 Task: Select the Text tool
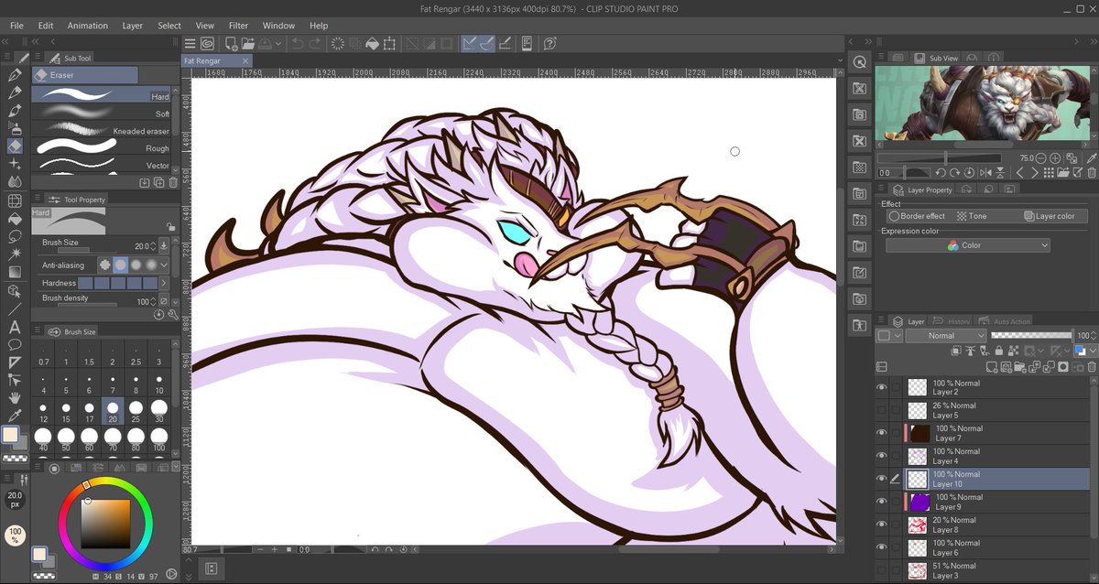[x=15, y=327]
